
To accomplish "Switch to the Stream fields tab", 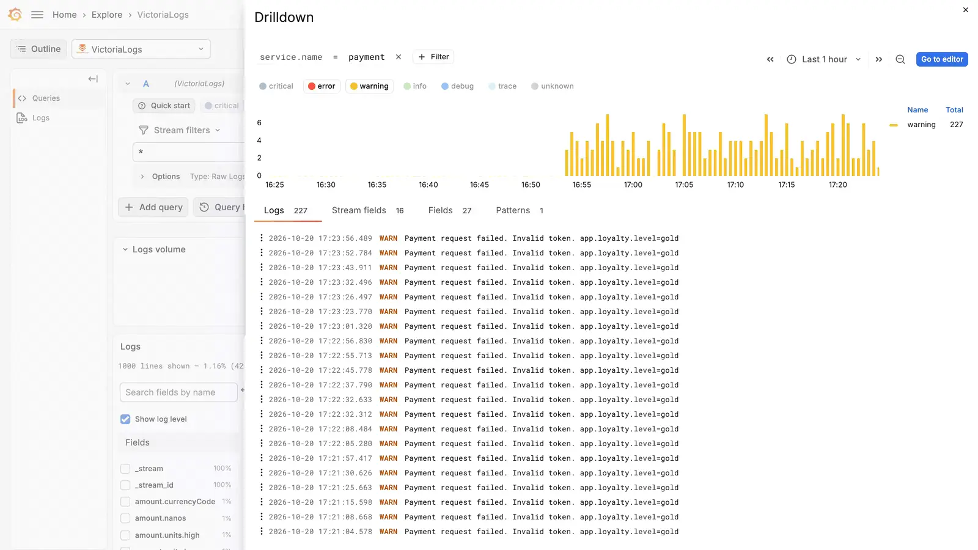I will point(367,210).
